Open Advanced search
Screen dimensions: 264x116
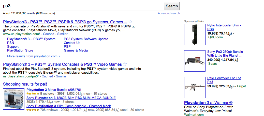point(169,13)
